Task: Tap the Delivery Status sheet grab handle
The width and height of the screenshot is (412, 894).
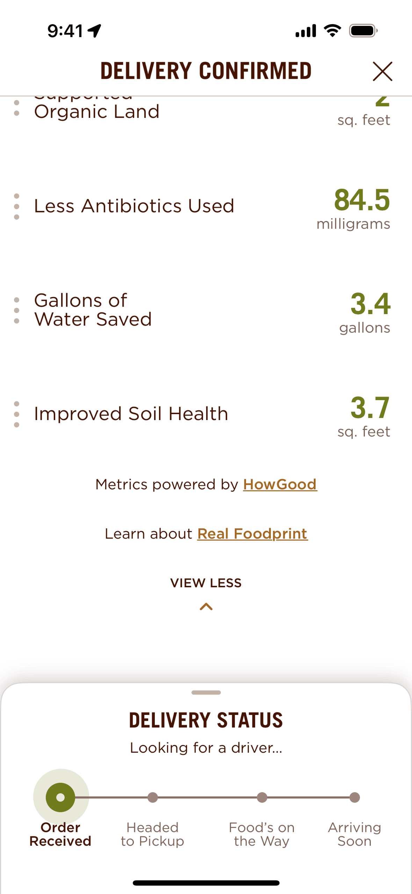Action: 206,693
